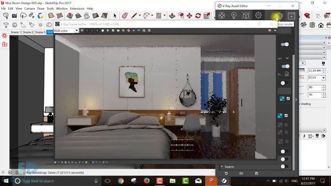
Task: Open Geometry tab in V-Ray Asset Editor
Action: point(246,16)
